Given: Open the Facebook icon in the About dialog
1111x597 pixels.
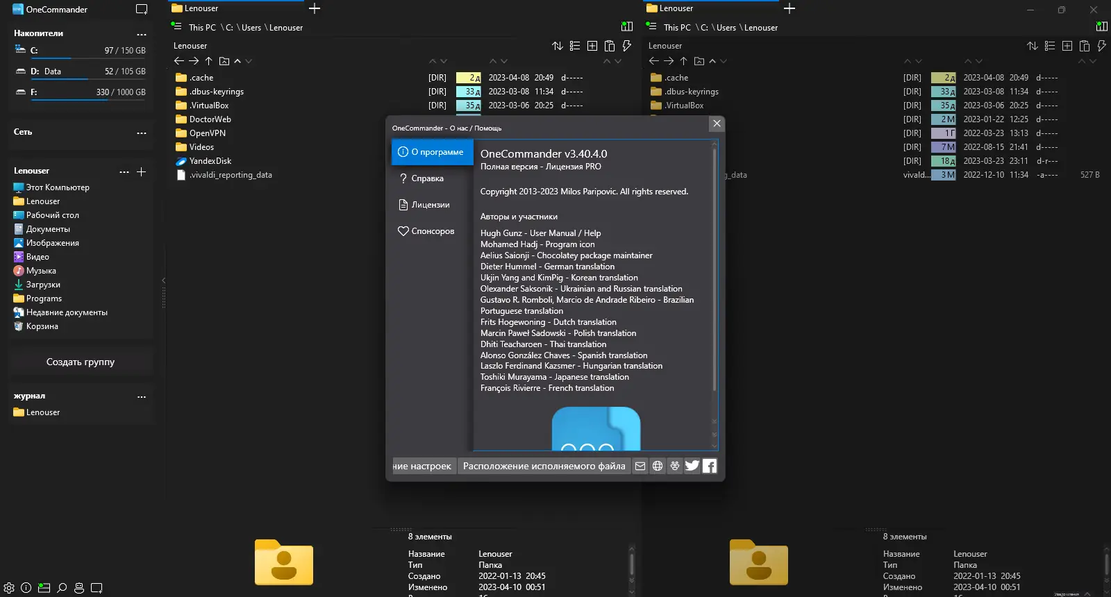Looking at the screenshot, I should pyautogui.click(x=710, y=466).
